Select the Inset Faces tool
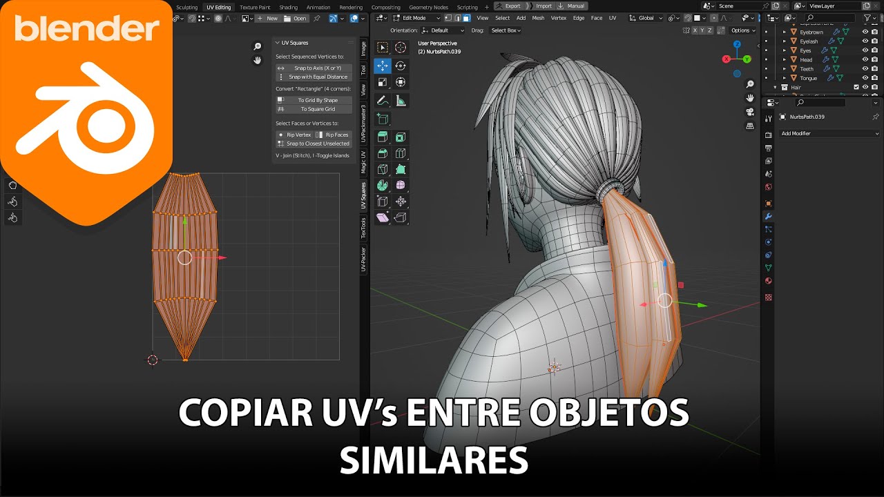The width and height of the screenshot is (884, 497). point(401,137)
